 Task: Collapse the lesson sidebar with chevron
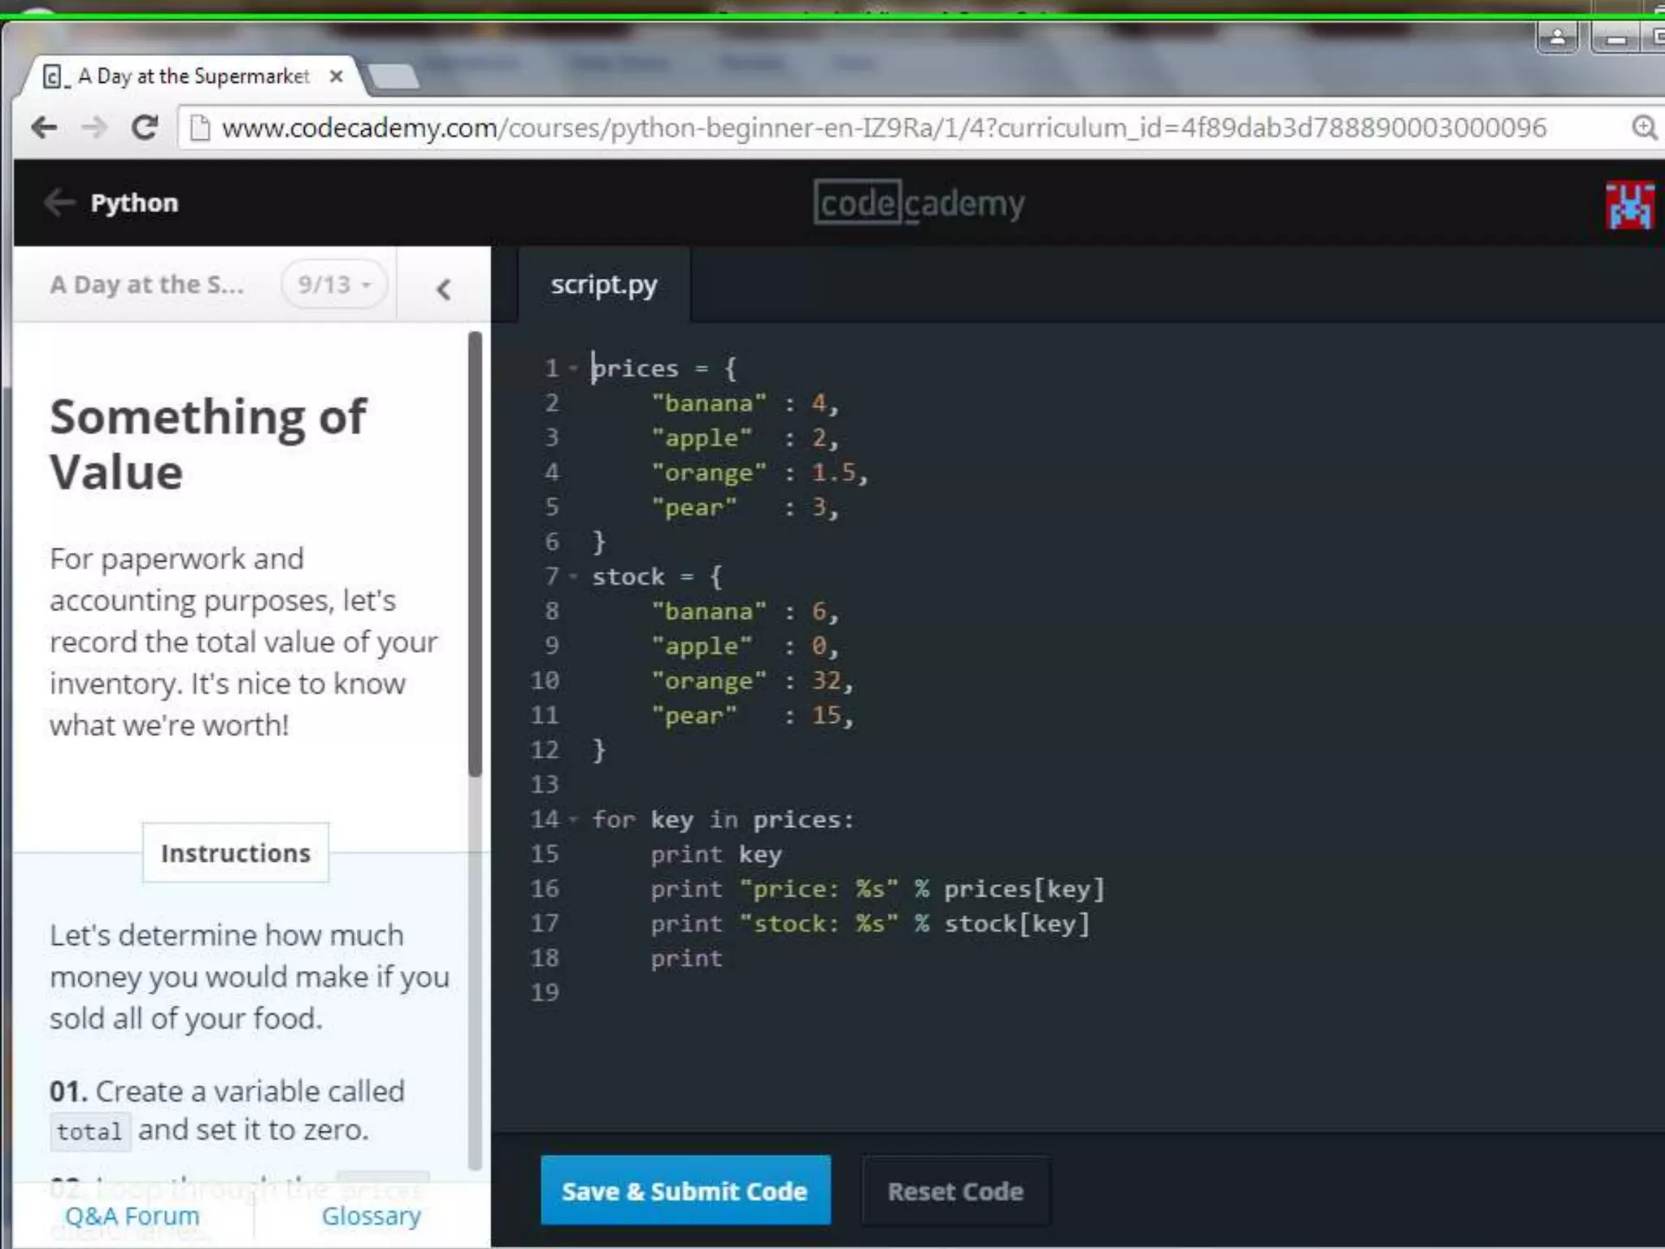[443, 289]
